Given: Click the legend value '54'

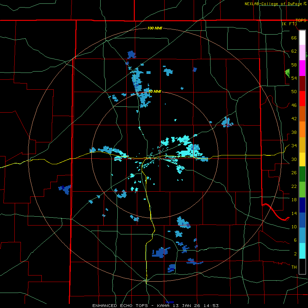Looking at the screenshot, I should point(294,78).
